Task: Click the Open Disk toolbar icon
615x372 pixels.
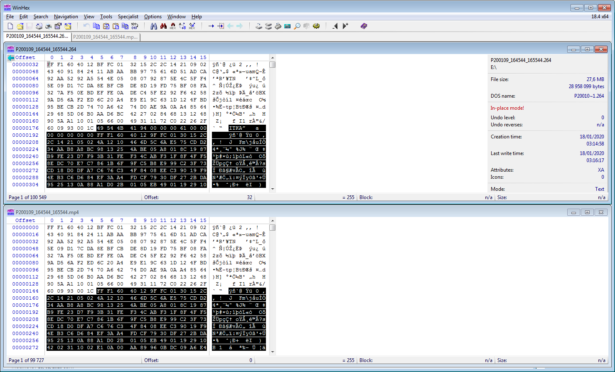Action: click(x=259, y=26)
